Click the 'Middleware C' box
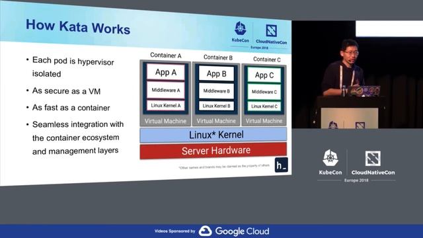Viewport: 423px width, 238px height. (x=264, y=92)
